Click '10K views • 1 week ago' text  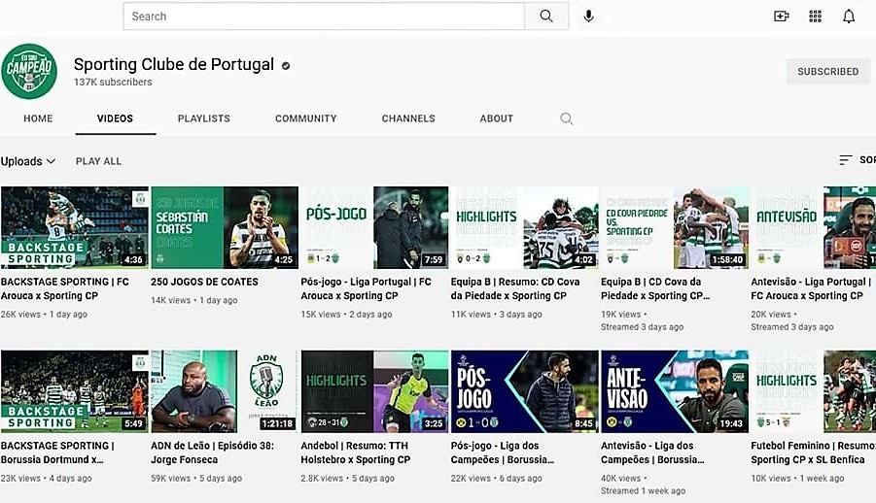(798, 479)
